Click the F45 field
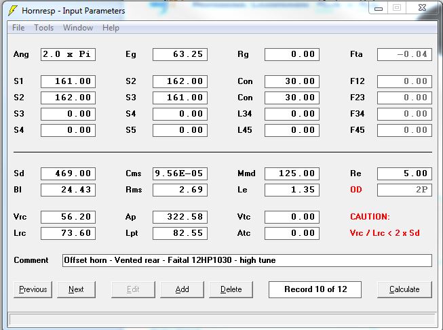This screenshot has height=330, width=443. point(404,130)
